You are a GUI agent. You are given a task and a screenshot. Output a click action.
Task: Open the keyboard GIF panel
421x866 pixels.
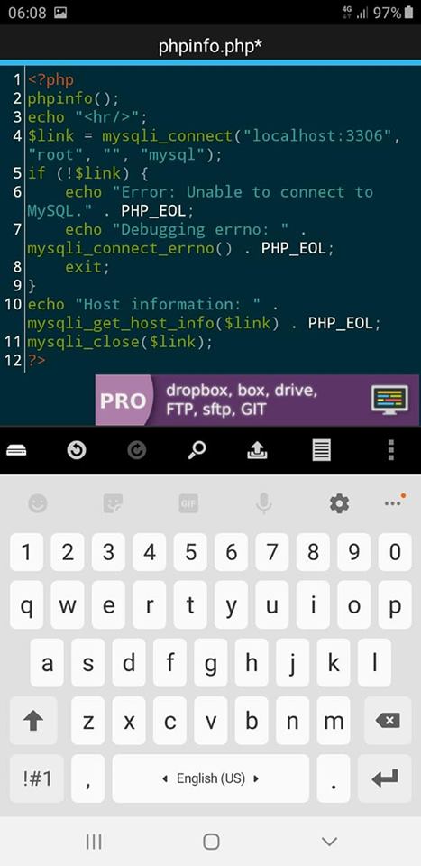tap(188, 503)
